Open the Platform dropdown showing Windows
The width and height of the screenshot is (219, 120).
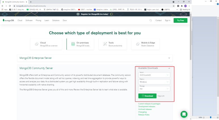click(154, 82)
